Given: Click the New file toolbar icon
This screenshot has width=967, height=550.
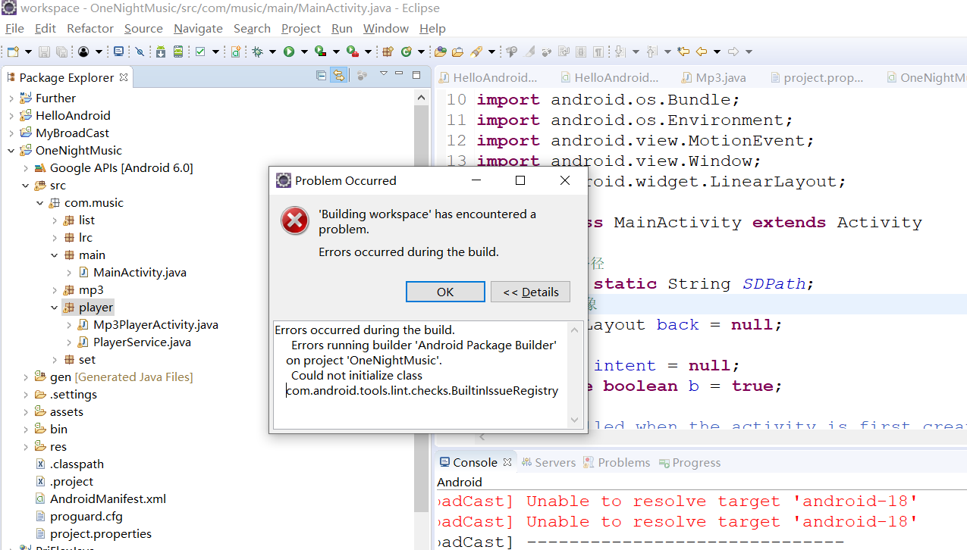Looking at the screenshot, I should [13, 52].
